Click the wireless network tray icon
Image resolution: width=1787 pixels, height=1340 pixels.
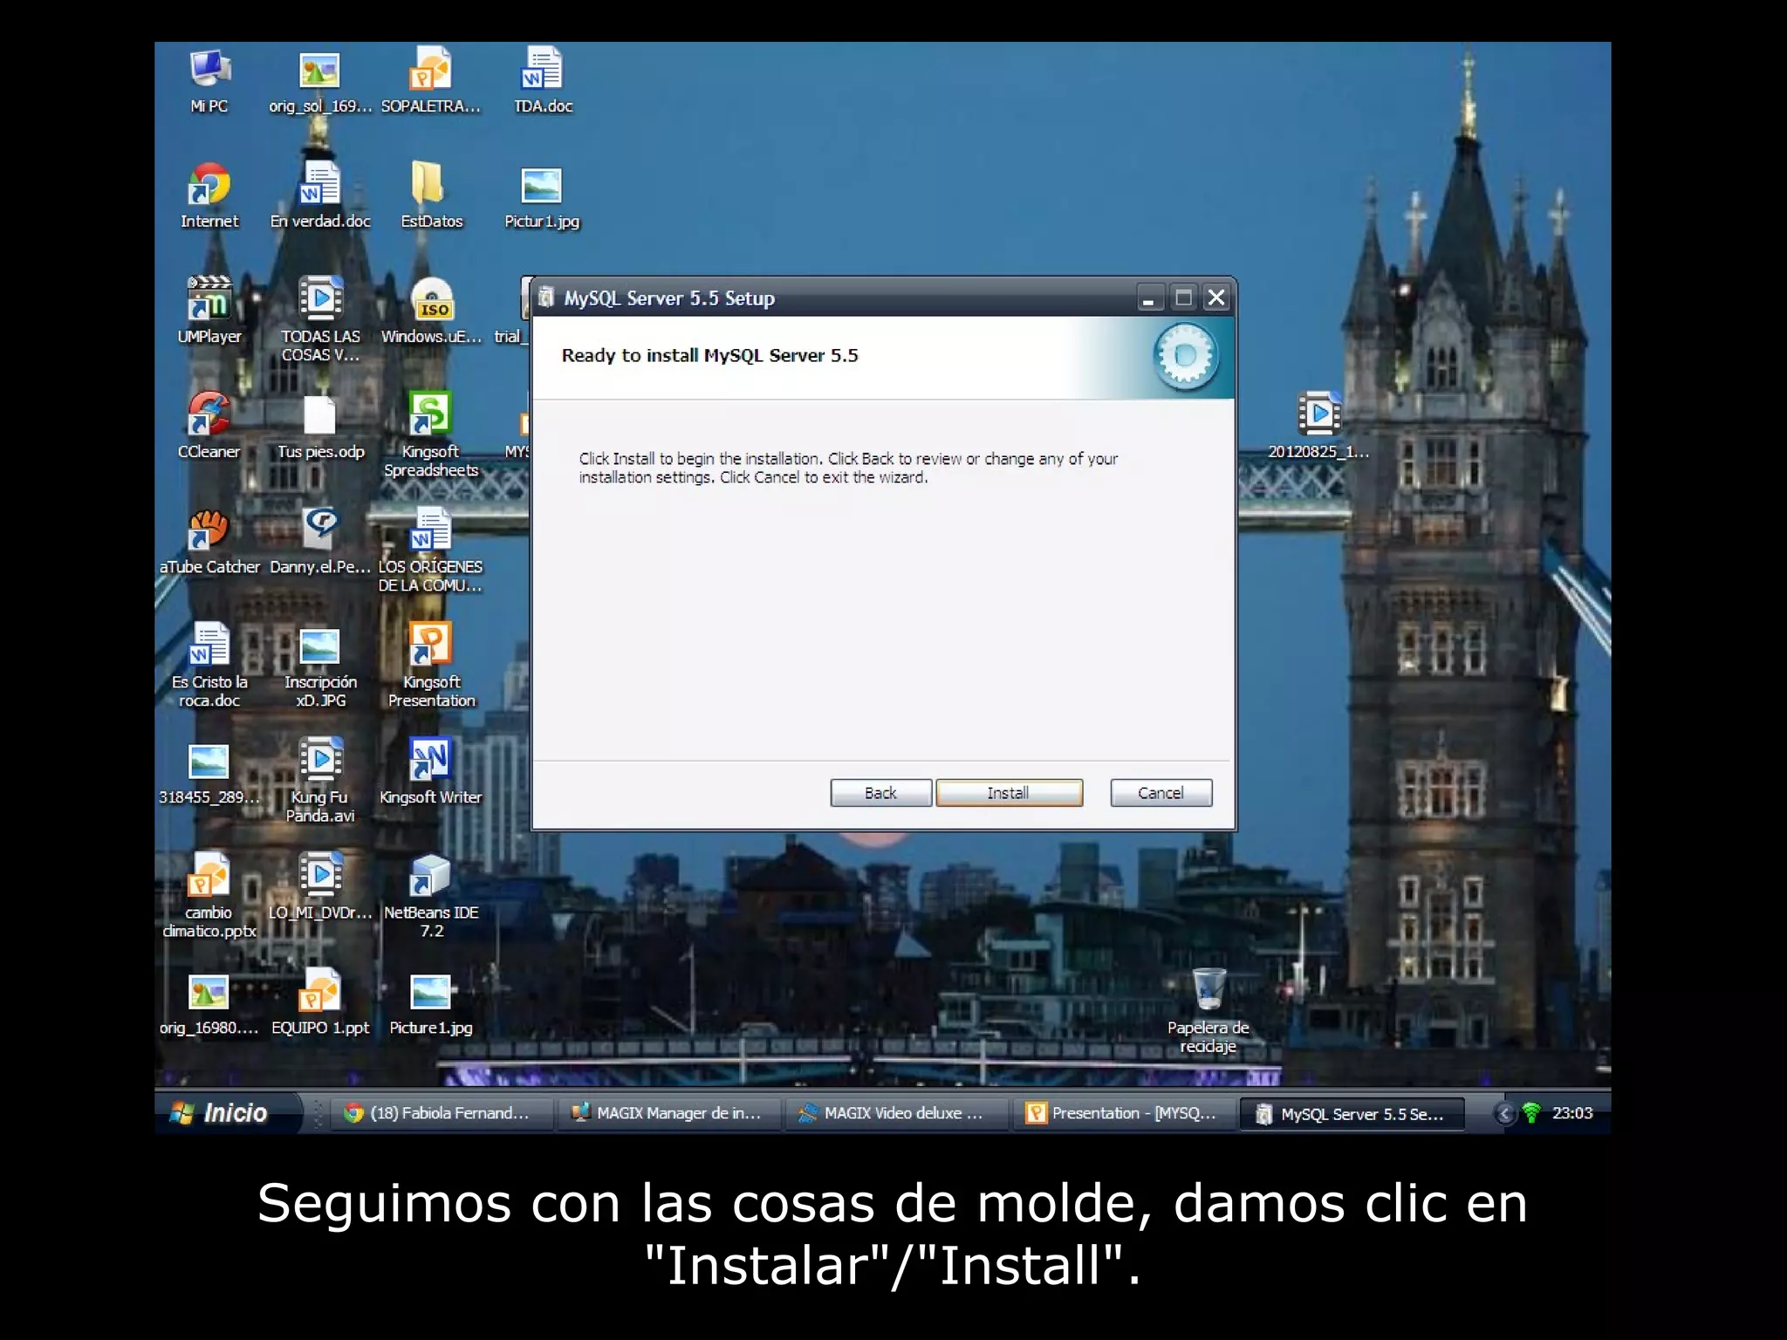1531,1113
